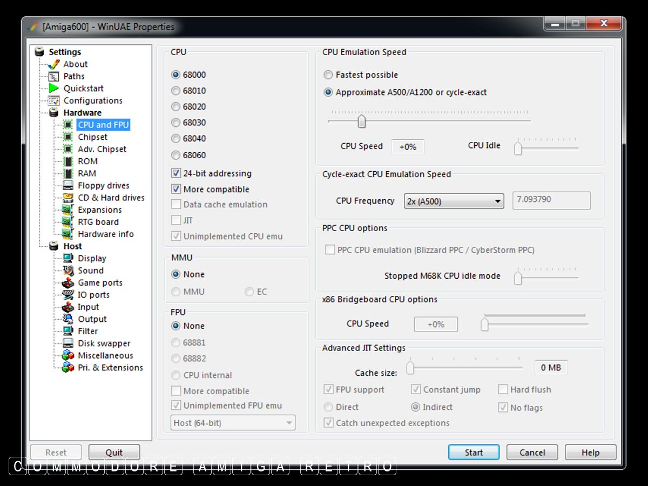The width and height of the screenshot is (648, 486).
Task: Open the ROM settings page
Action: 87,161
